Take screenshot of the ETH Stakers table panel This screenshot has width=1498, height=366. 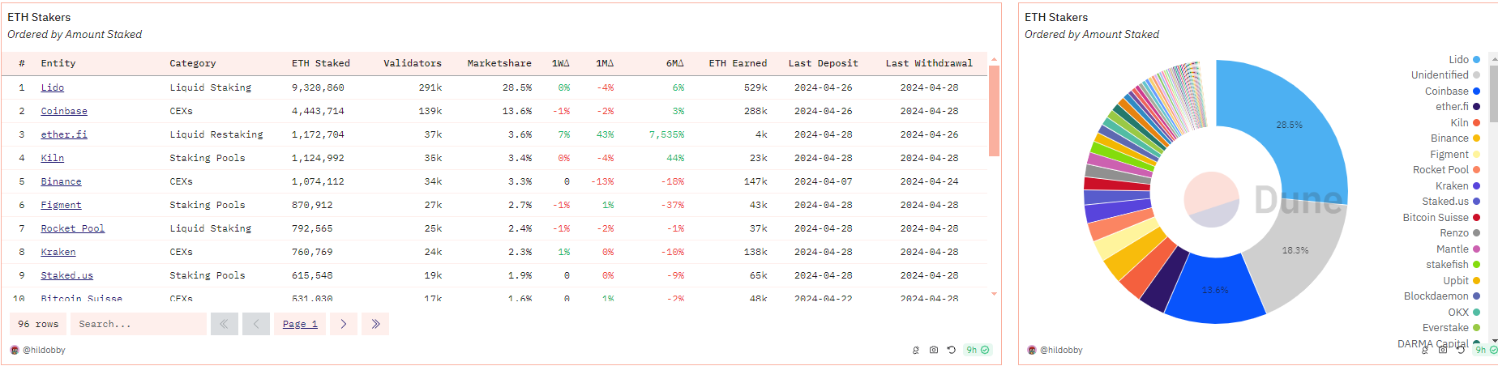934,350
